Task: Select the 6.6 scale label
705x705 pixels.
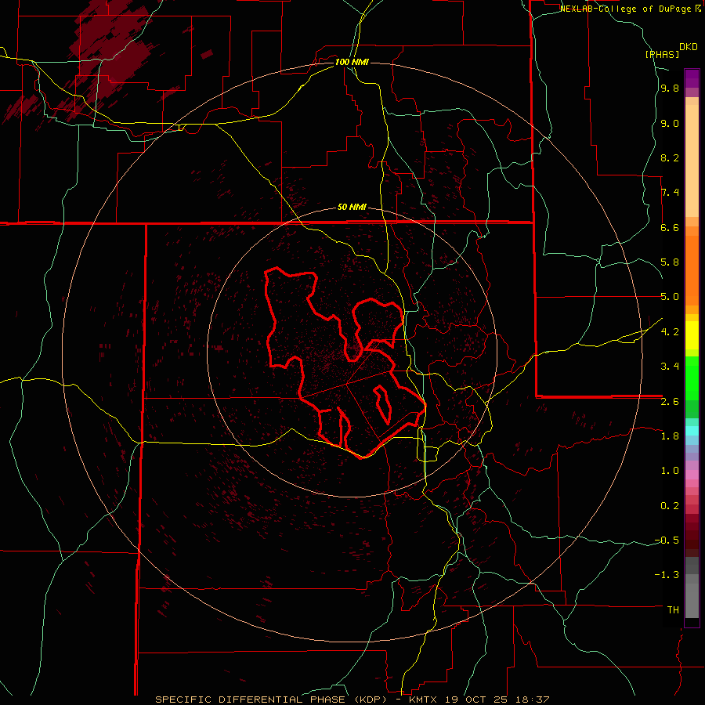Action: coord(670,228)
